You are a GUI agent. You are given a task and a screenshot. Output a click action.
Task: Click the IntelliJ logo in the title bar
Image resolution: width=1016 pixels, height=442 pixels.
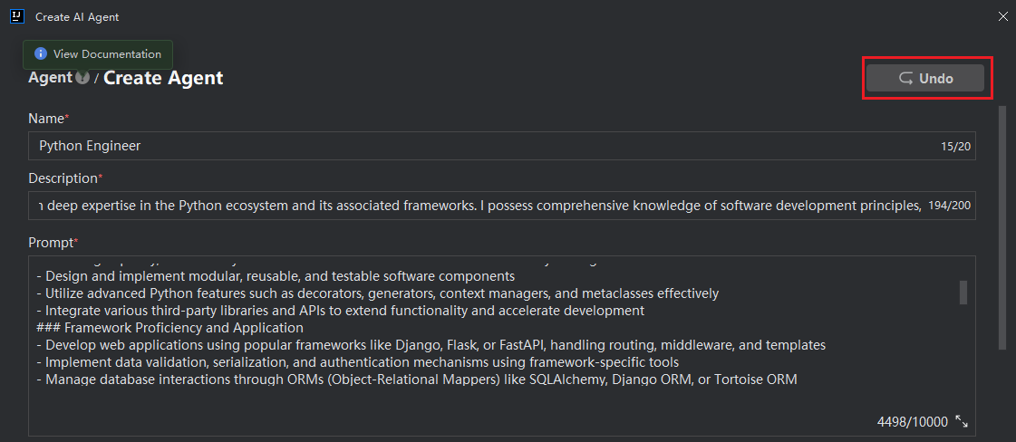[17, 16]
